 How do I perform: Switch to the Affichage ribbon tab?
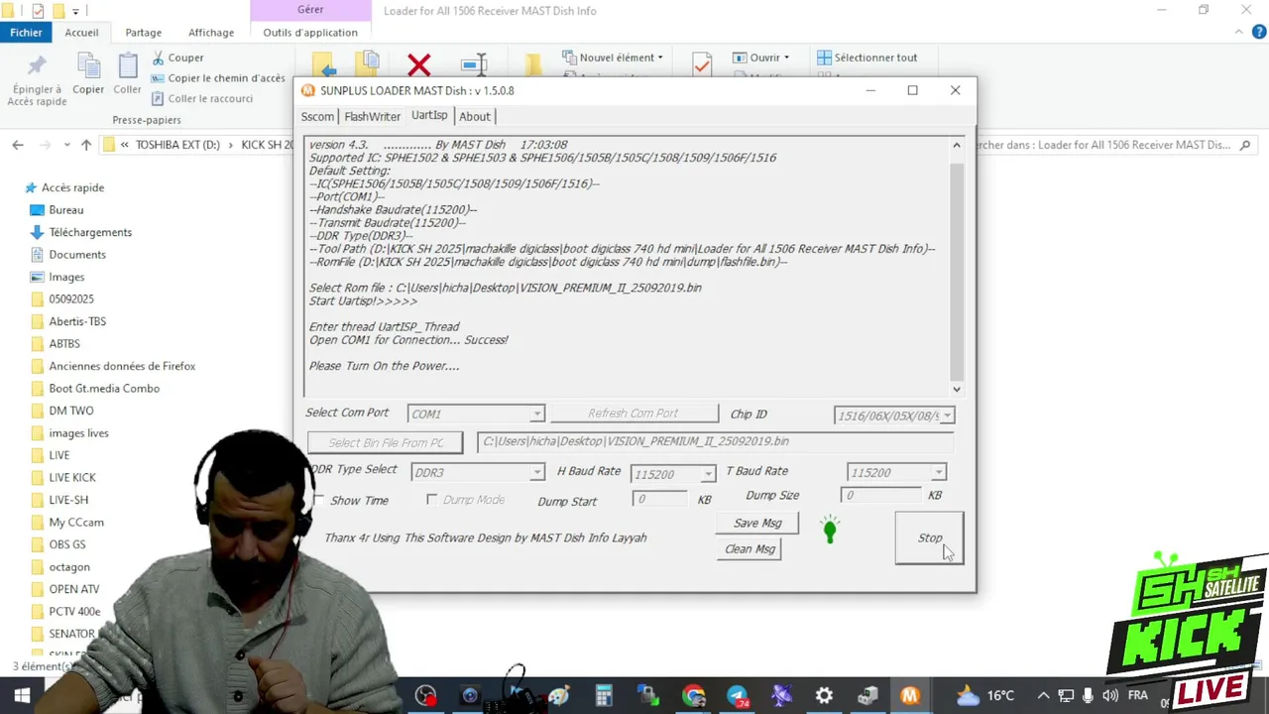(211, 32)
